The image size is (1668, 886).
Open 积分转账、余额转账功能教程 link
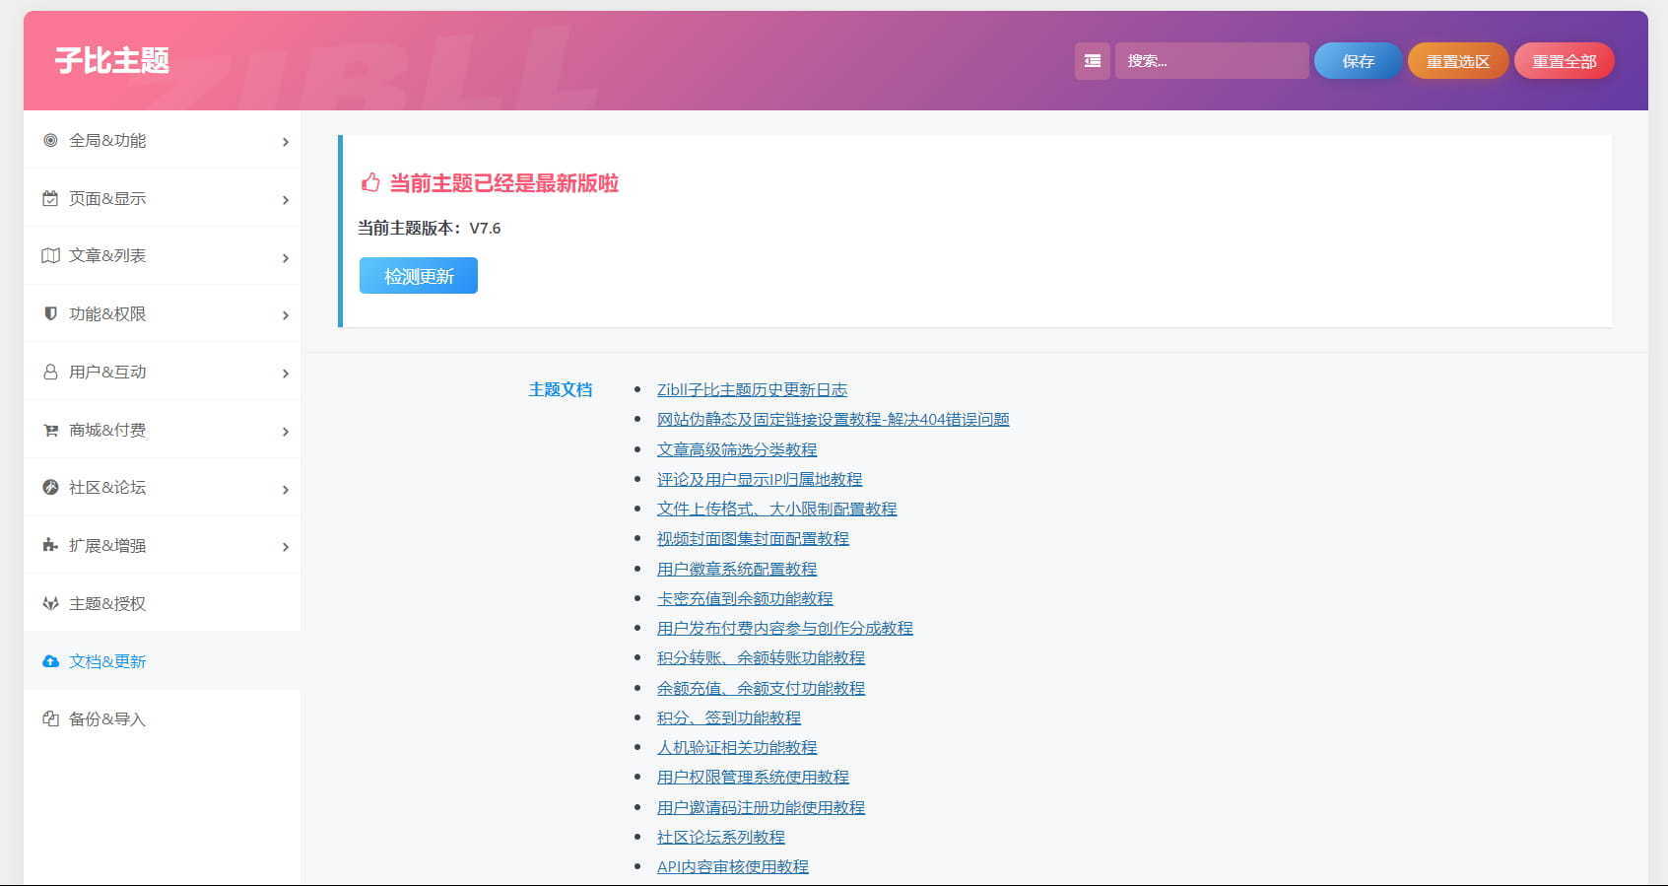coord(761,657)
